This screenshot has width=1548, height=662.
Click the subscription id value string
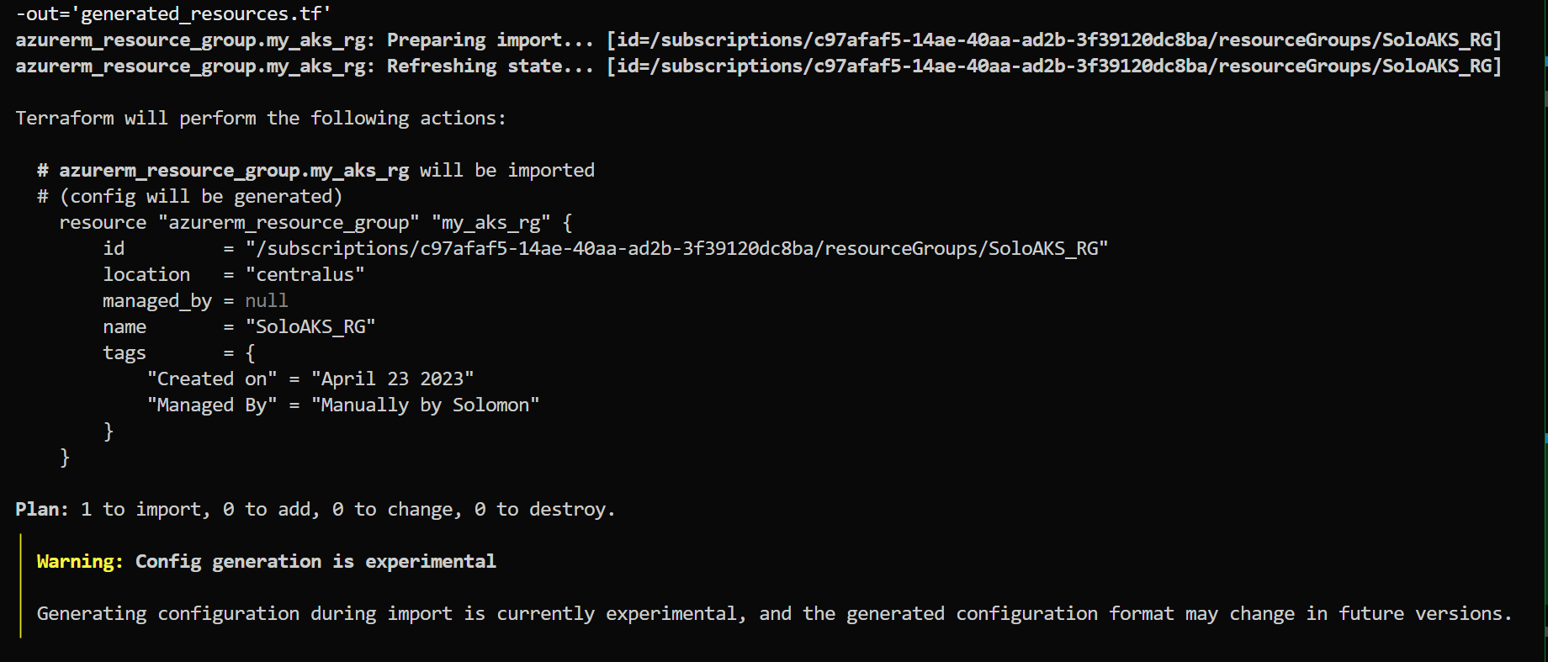tap(676, 249)
